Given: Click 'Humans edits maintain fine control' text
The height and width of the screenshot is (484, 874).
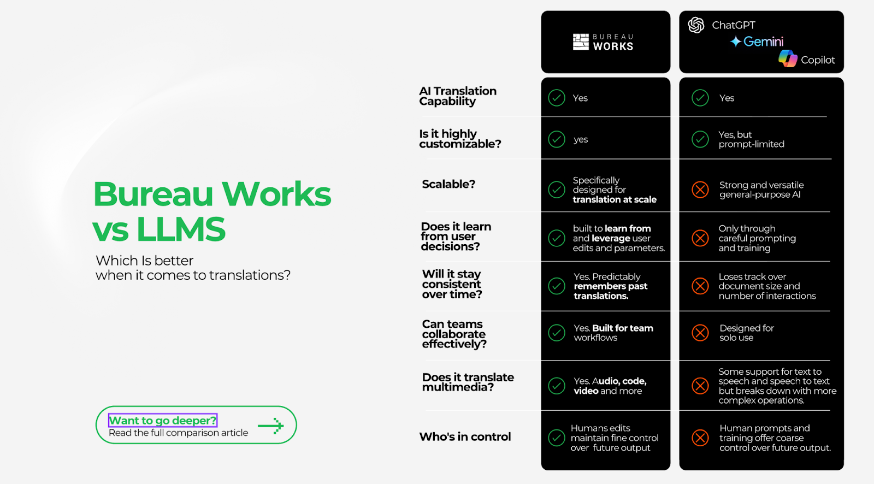Looking at the screenshot, I should click(x=615, y=438).
